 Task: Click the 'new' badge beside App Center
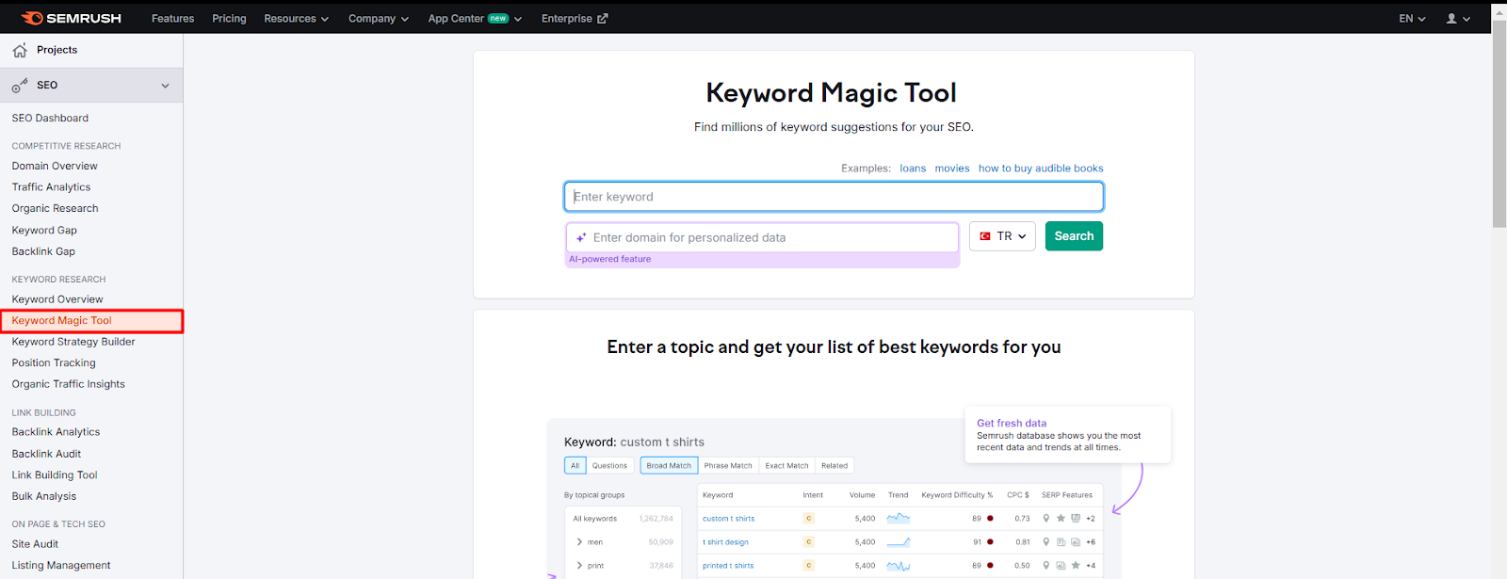[498, 18]
